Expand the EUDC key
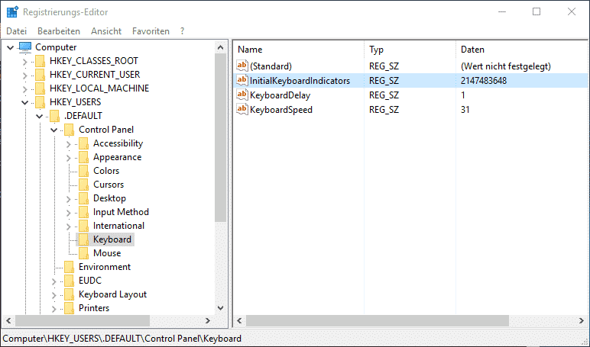The width and height of the screenshot is (590, 347). [x=53, y=281]
